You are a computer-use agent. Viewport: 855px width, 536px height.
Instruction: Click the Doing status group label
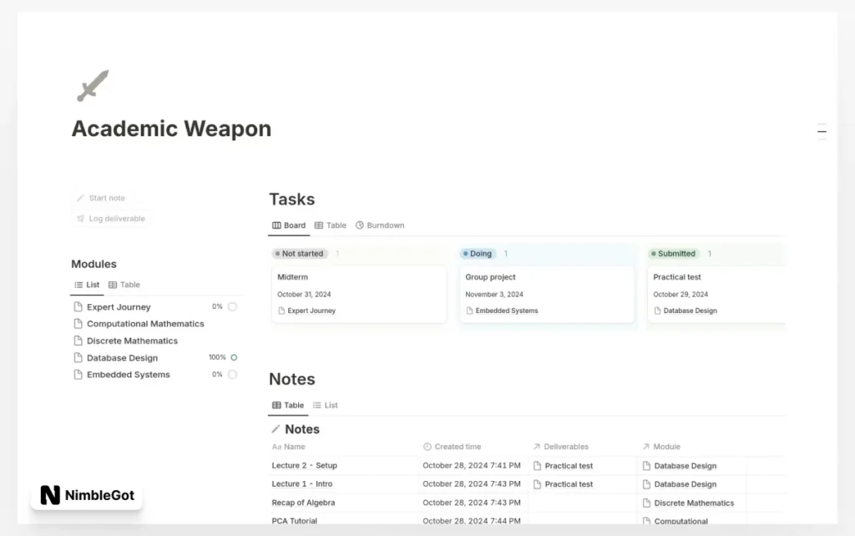point(478,254)
